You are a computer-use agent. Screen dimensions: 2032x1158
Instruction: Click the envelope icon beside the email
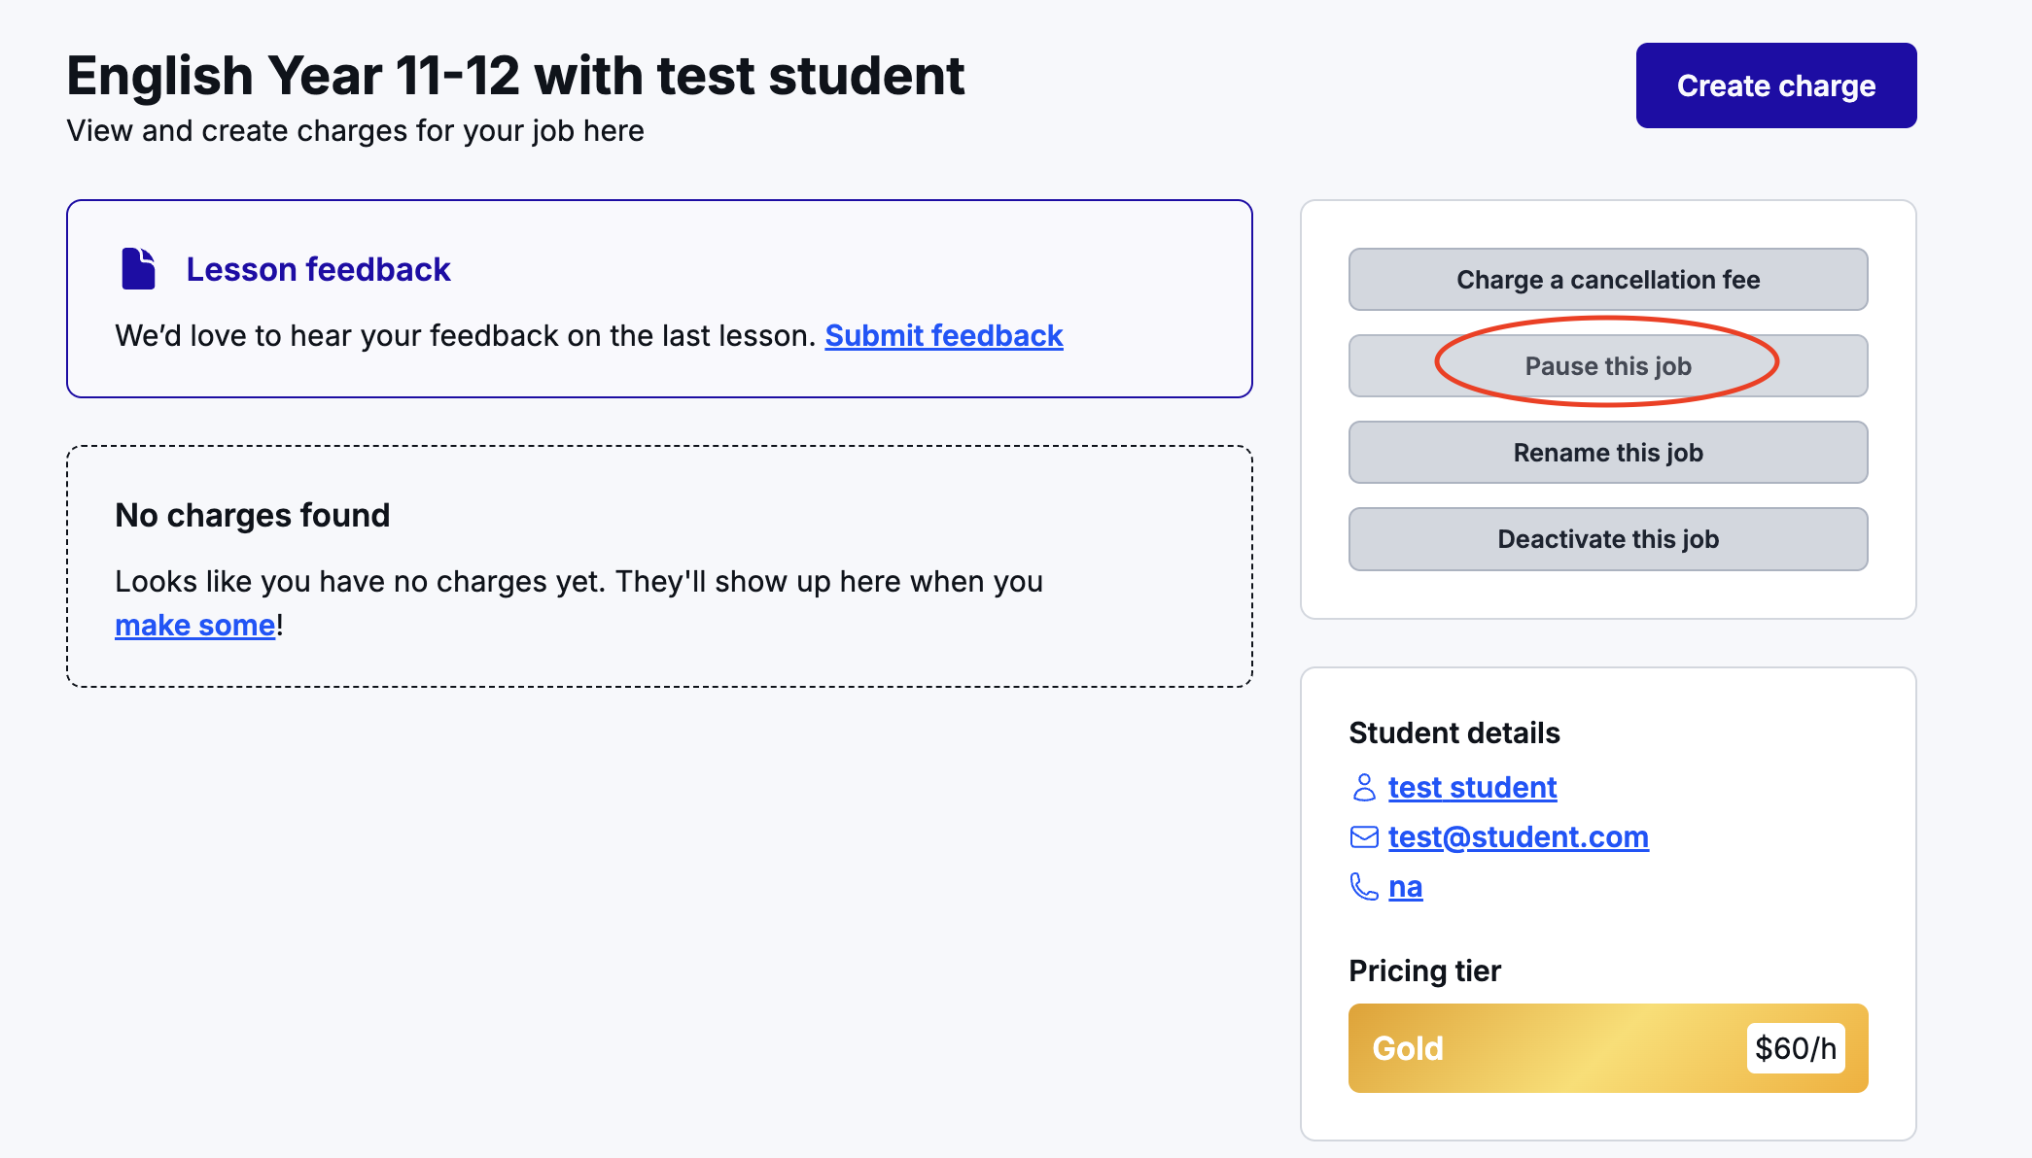[x=1364, y=836]
